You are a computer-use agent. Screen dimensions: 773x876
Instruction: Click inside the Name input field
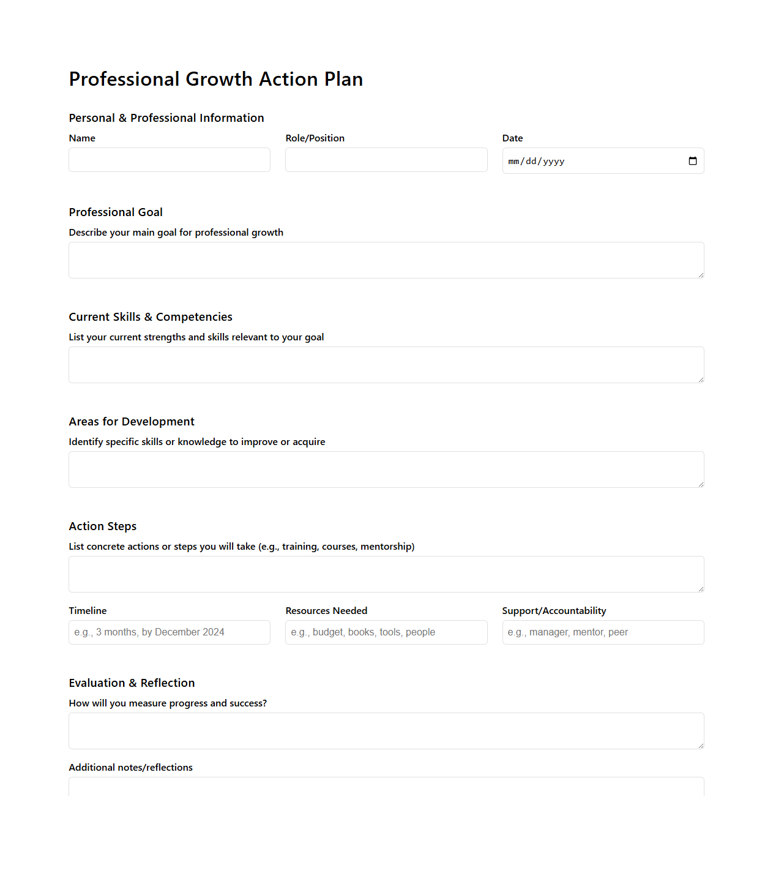coord(169,160)
